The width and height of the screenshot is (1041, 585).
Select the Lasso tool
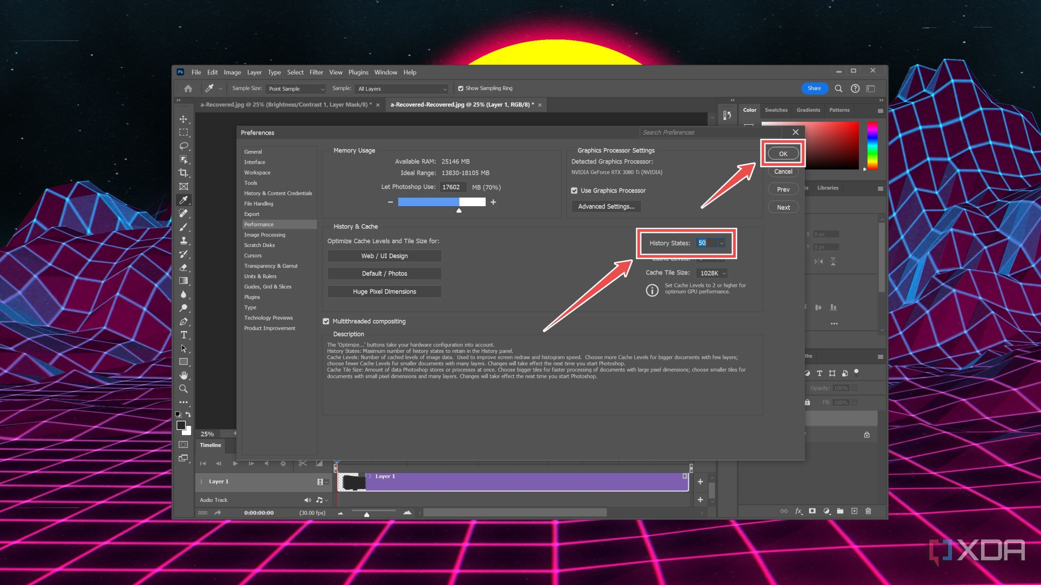184,146
